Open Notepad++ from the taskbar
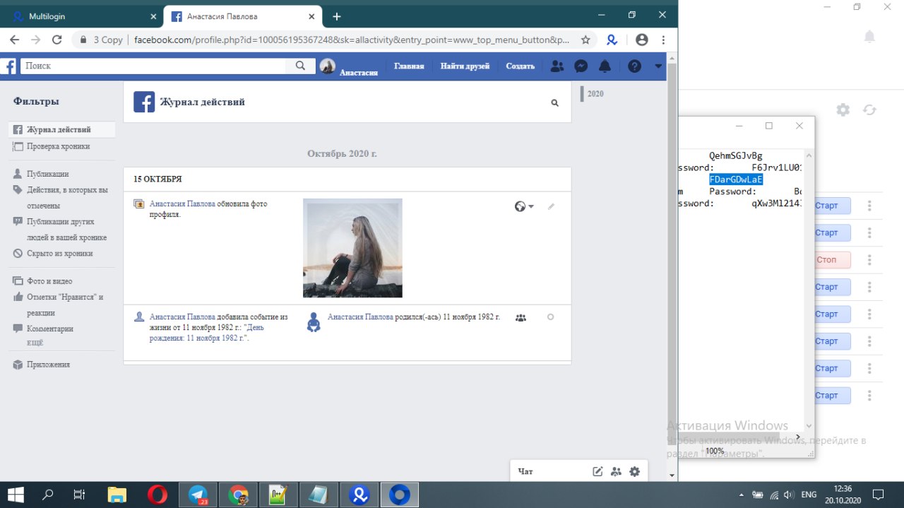The height and width of the screenshot is (508, 904). 278,495
